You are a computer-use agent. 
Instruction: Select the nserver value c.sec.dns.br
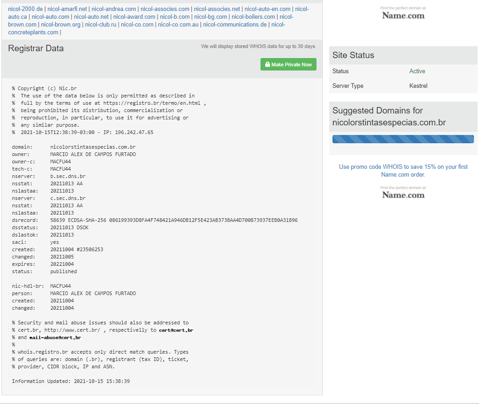tap(68, 198)
